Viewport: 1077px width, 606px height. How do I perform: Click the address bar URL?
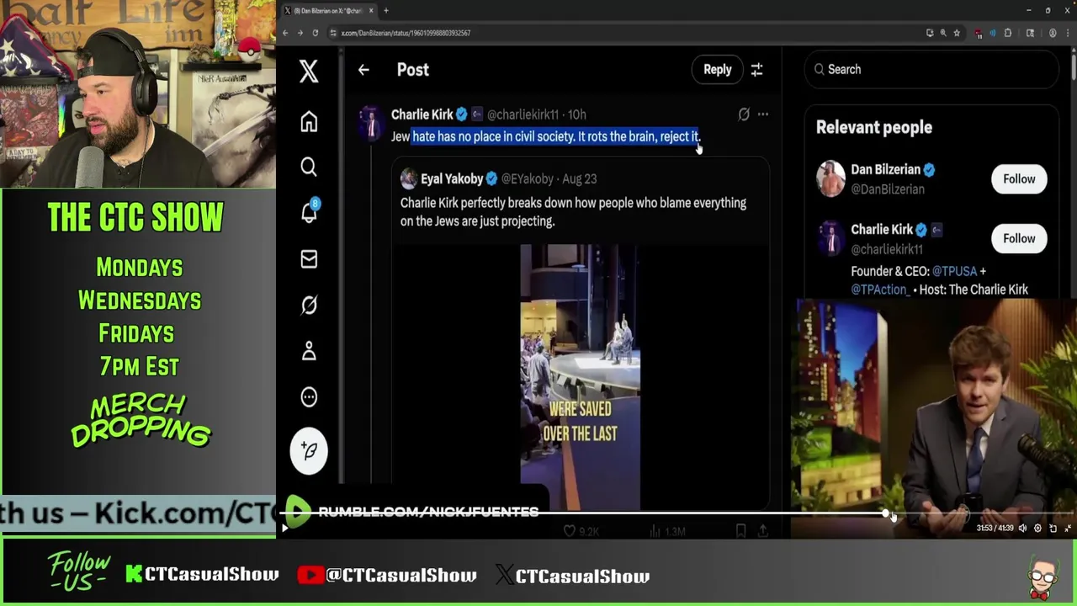coord(406,33)
